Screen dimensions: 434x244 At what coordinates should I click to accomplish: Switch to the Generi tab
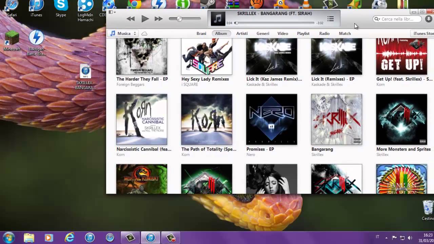[263, 34]
